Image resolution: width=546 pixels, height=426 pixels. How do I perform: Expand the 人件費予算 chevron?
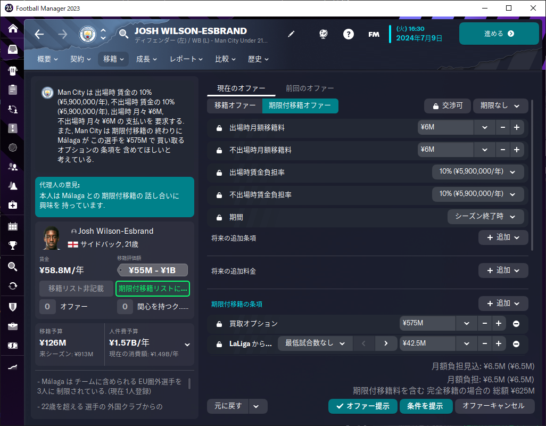[187, 345]
